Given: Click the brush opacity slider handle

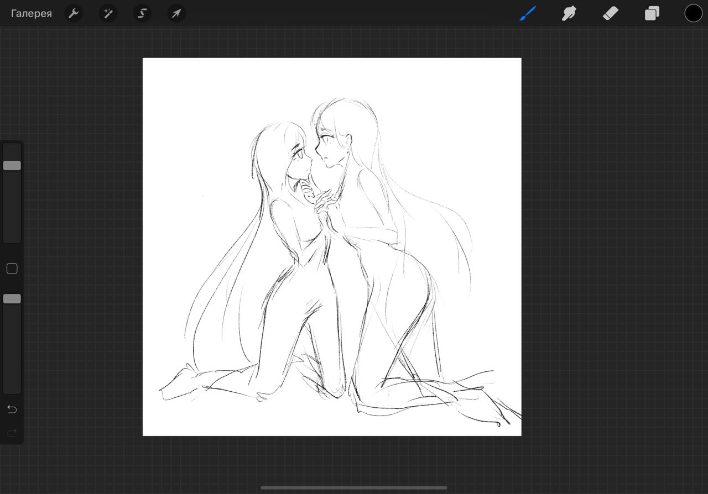Looking at the screenshot, I should tap(12, 298).
